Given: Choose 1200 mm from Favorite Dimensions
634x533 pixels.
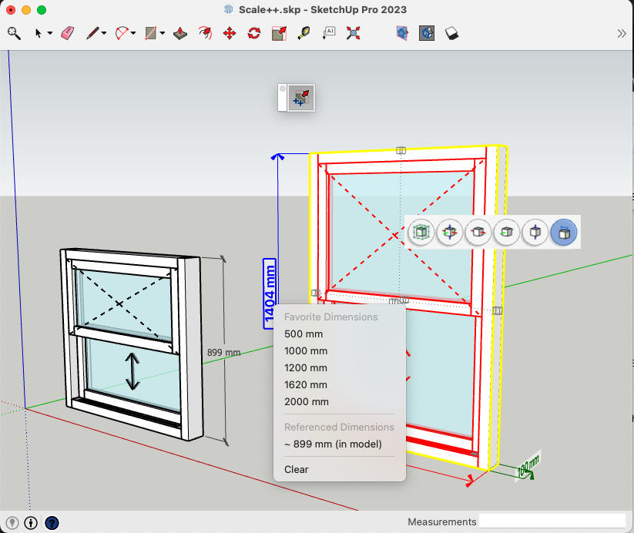Looking at the screenshot, I should (306, 367).
